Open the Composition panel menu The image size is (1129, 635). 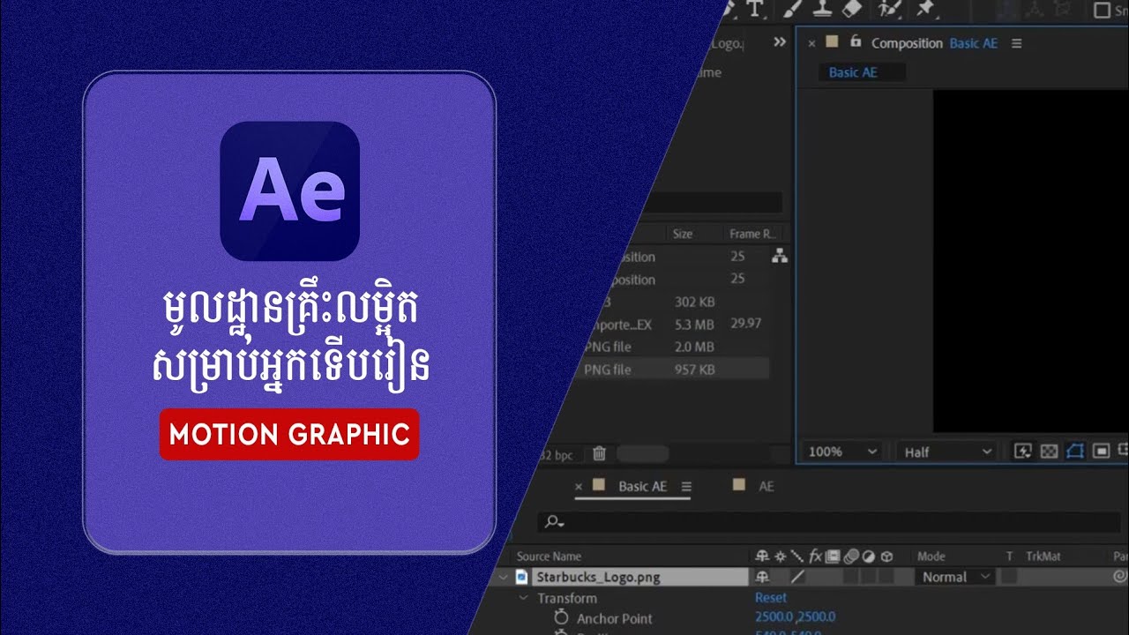click(1016, 43)
